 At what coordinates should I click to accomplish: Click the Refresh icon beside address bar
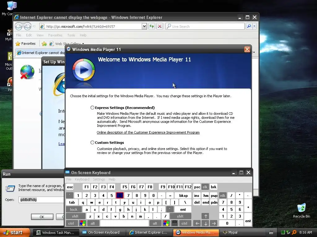pyautogui.click(x=152, y=26)
